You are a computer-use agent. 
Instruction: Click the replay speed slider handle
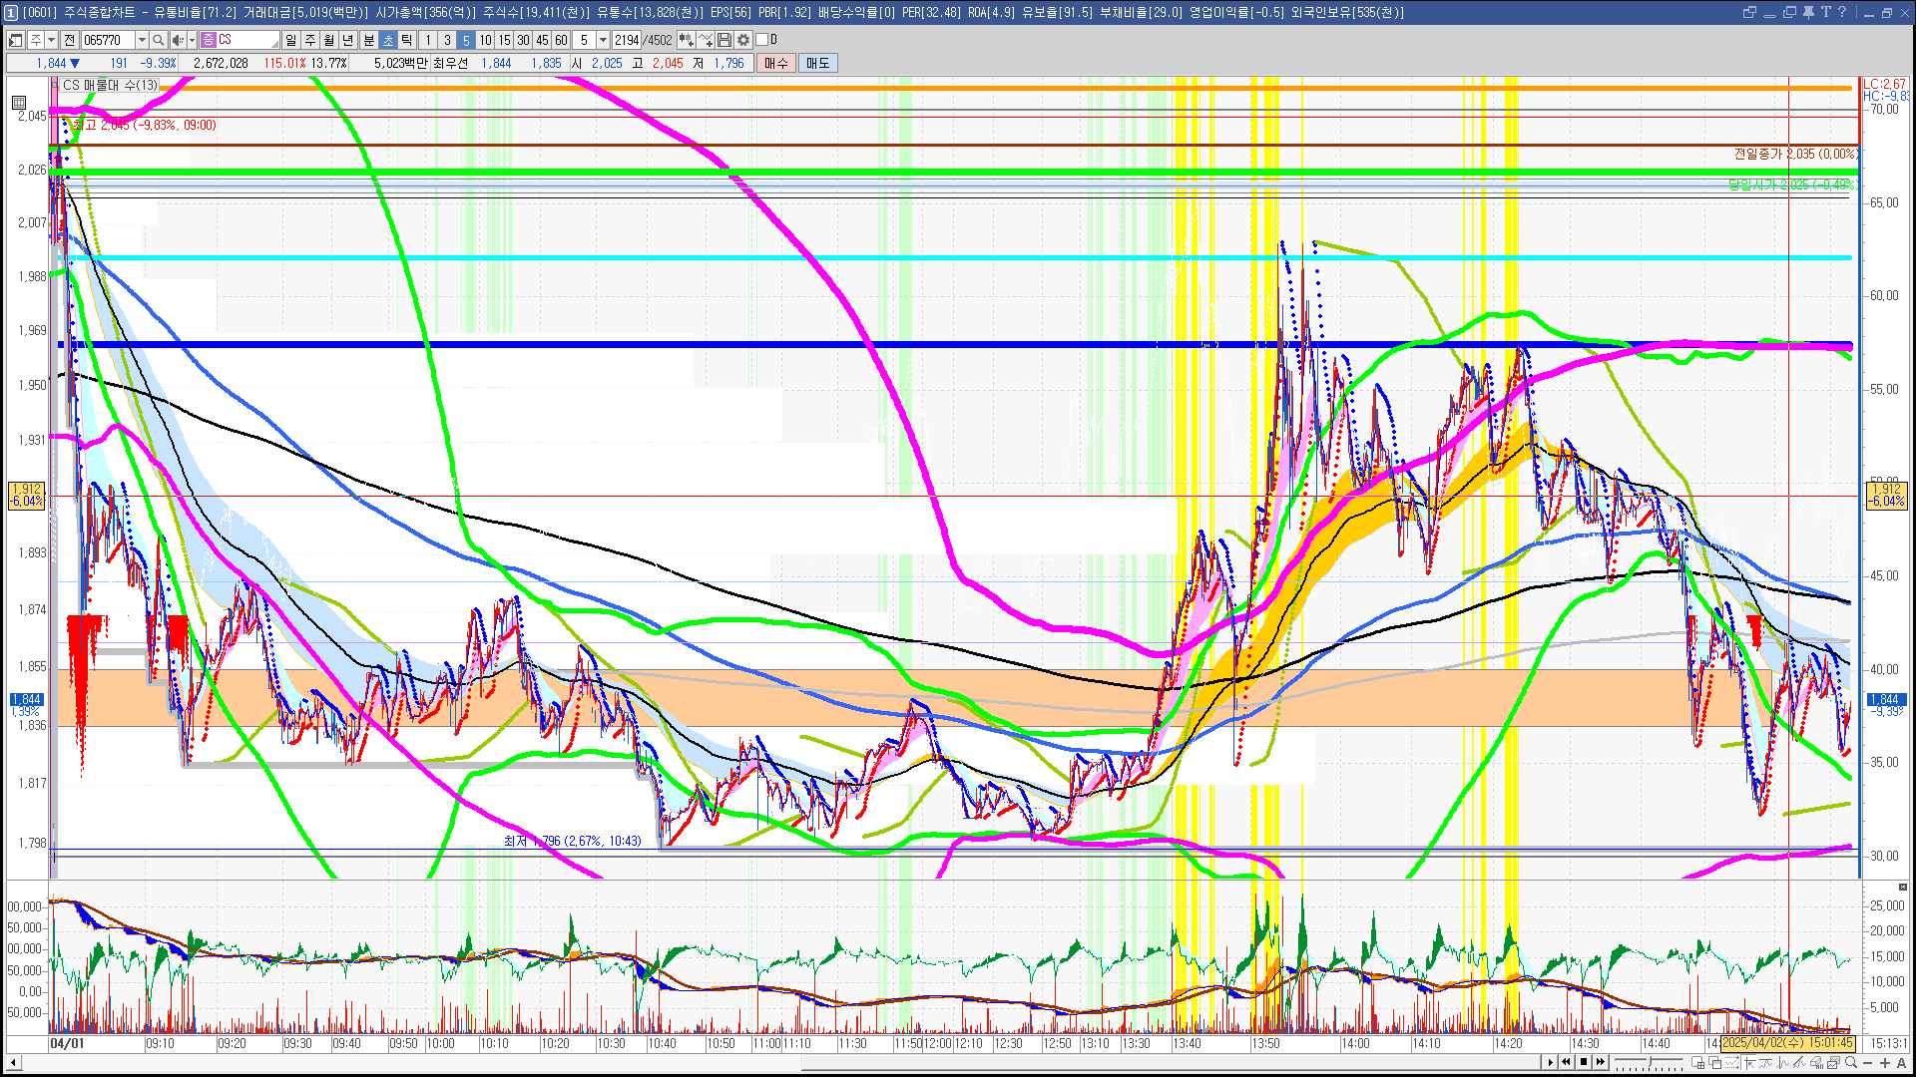[x=1650, y=1061]
